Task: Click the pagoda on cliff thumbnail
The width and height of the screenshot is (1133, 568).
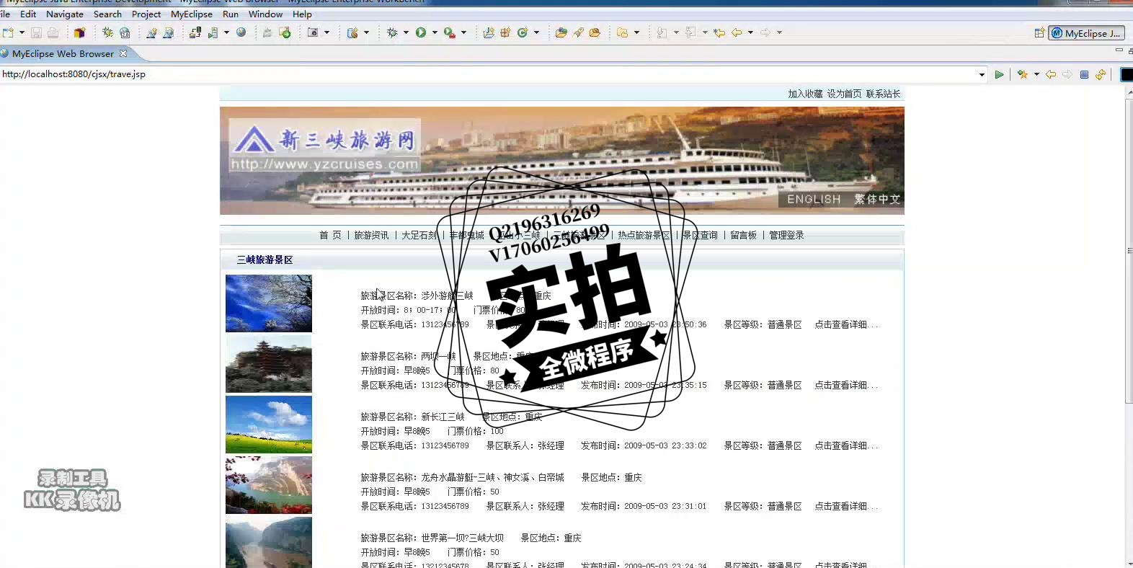Action: 269,364
